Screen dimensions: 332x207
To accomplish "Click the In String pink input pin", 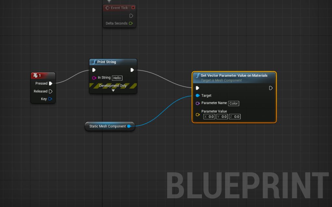I will coord(94,78).
